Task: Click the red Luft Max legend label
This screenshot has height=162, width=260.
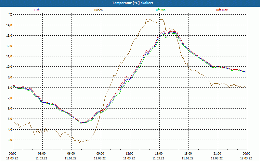Action: tap(222, 10)
